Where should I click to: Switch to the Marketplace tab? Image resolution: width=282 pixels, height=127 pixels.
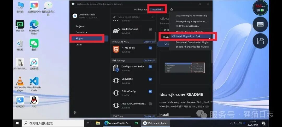click(x=140, y=9)
